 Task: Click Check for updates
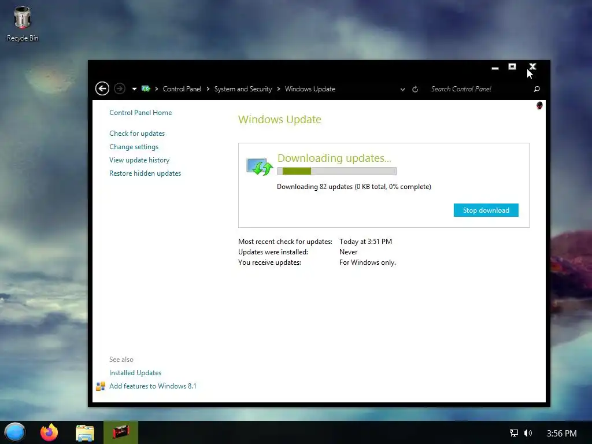point(137,134)
